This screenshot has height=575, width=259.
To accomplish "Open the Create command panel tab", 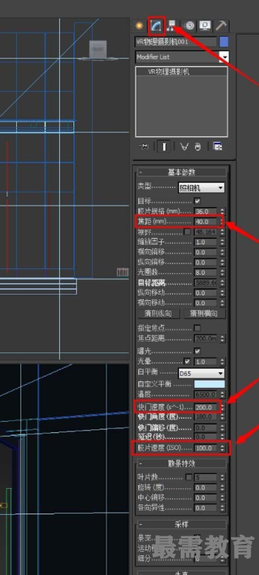I will pyautogui.click(x=139, y=25).
